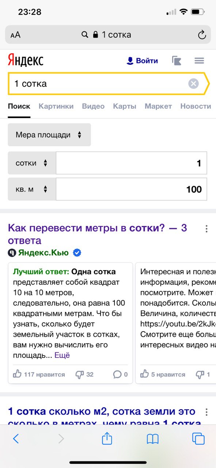
Task: Open the Как перевести метры в сотки result
Action: coord(97,234)
